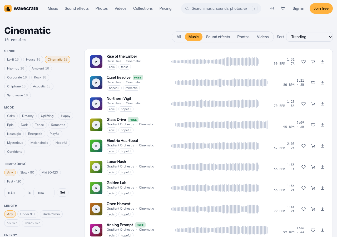The image size is (337, 237).
Task: Download the Golden Lab track
Action: coord(323,188)
